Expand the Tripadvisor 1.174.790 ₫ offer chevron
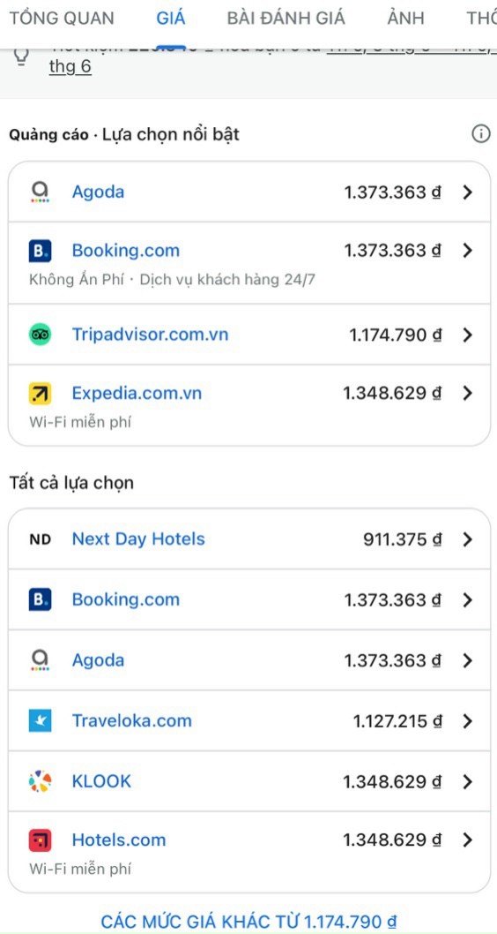 pos(468,335)
